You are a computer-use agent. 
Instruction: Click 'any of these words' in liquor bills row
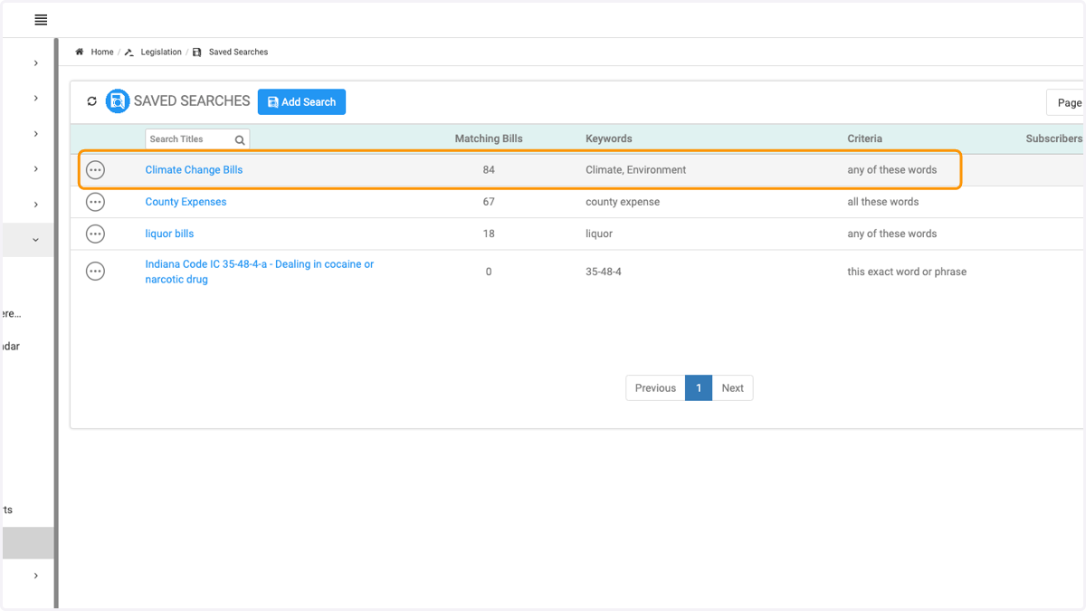point(892,234)
